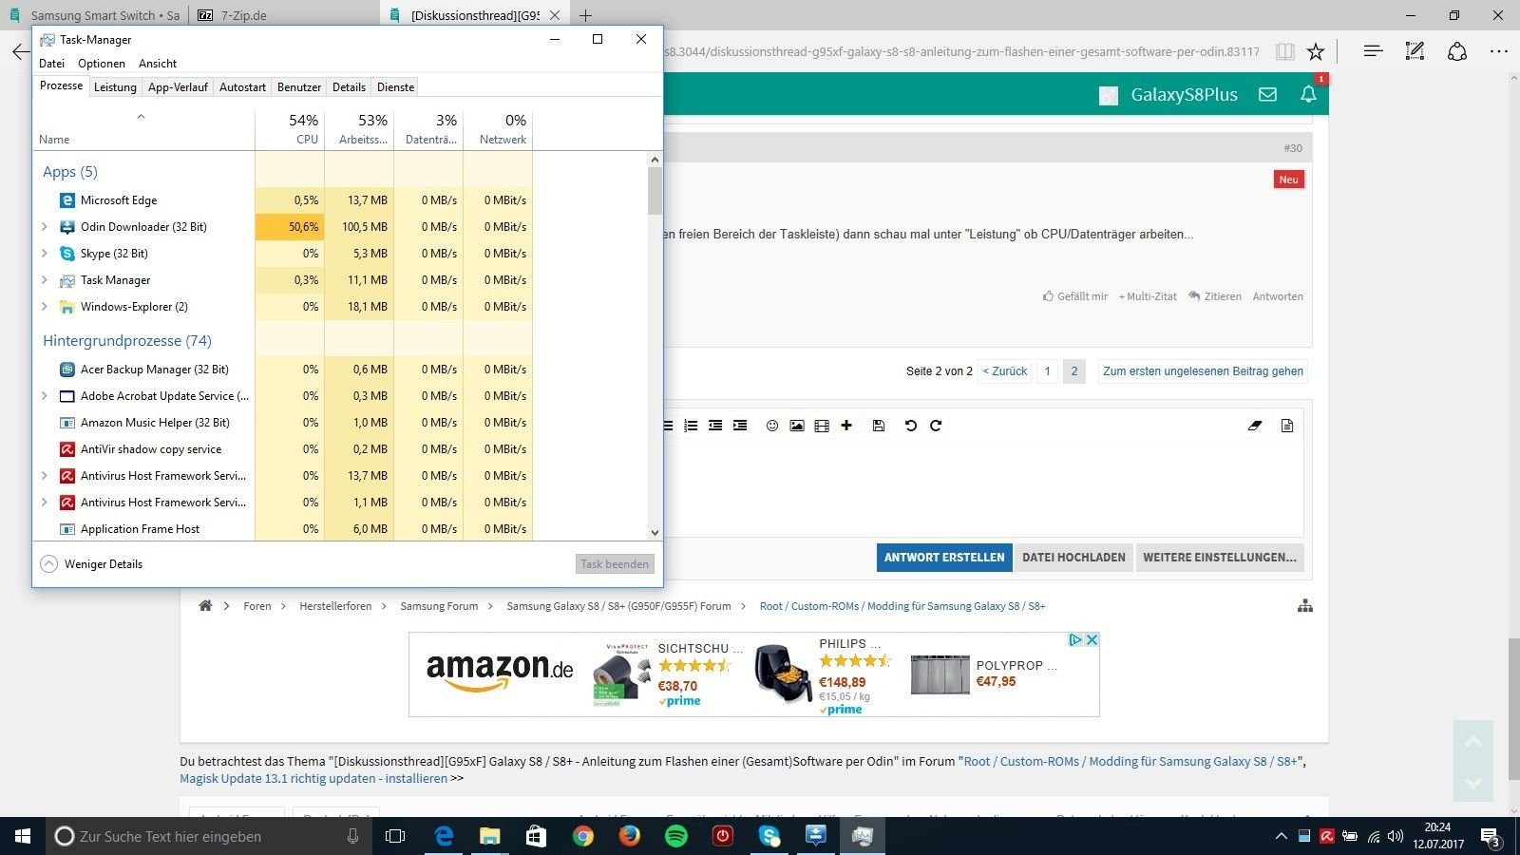Click the indent icon in the editor toolbar
Image resolution: width=1520 pixels, height=855 pixels.
(740, 426)
